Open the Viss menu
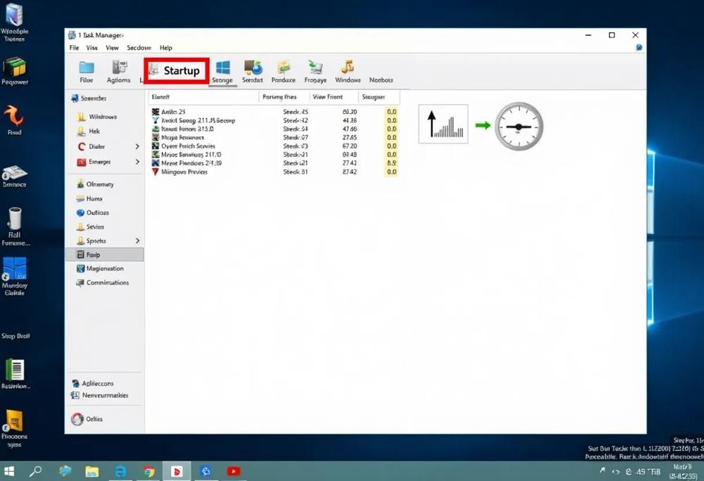 point(92,48)
